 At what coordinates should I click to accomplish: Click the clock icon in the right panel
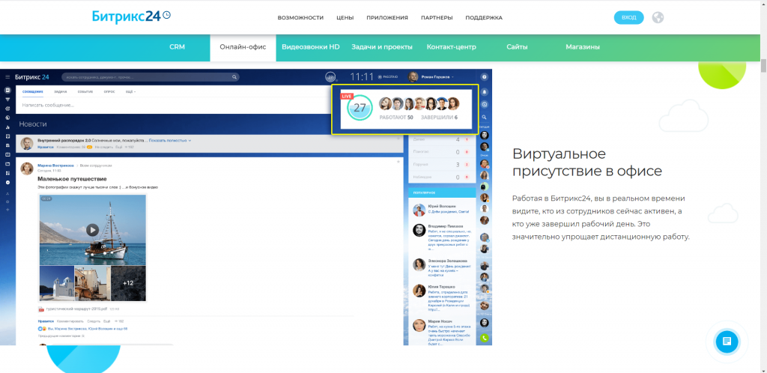click(485, 104)
